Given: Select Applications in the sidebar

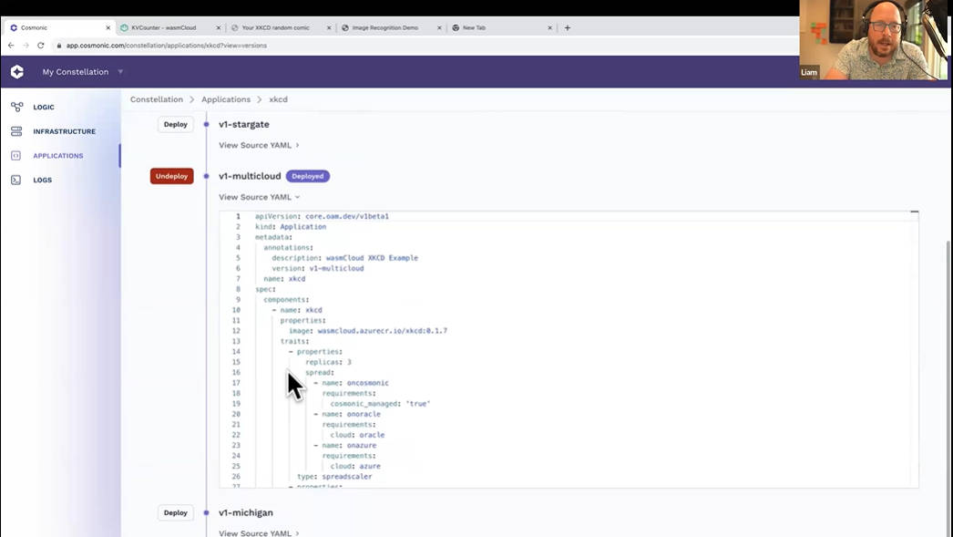Looking at the screenshot, I should pyautogui.click(x=58, y=156).
